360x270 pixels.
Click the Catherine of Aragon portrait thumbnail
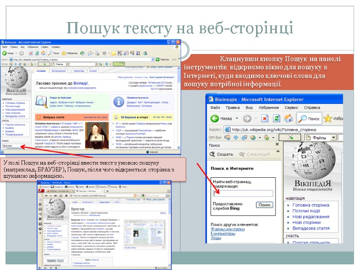[x=97, y=135]
